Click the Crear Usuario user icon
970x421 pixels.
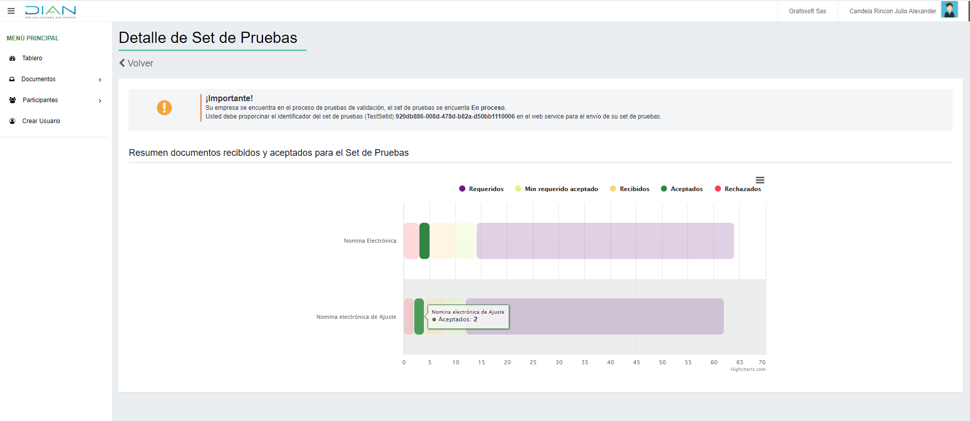12,121
